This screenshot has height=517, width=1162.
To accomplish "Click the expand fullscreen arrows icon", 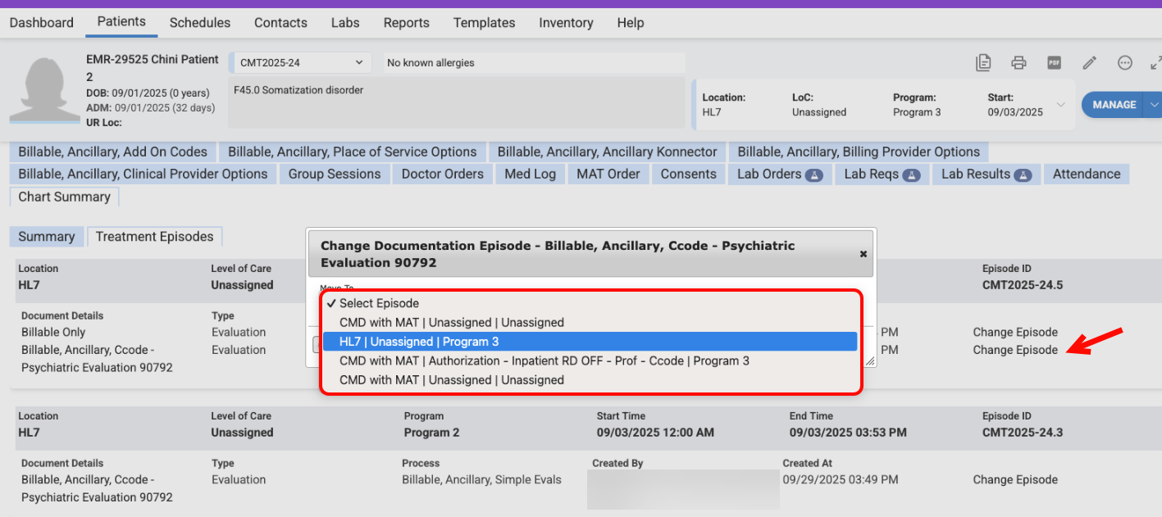I will point(1155,63).
